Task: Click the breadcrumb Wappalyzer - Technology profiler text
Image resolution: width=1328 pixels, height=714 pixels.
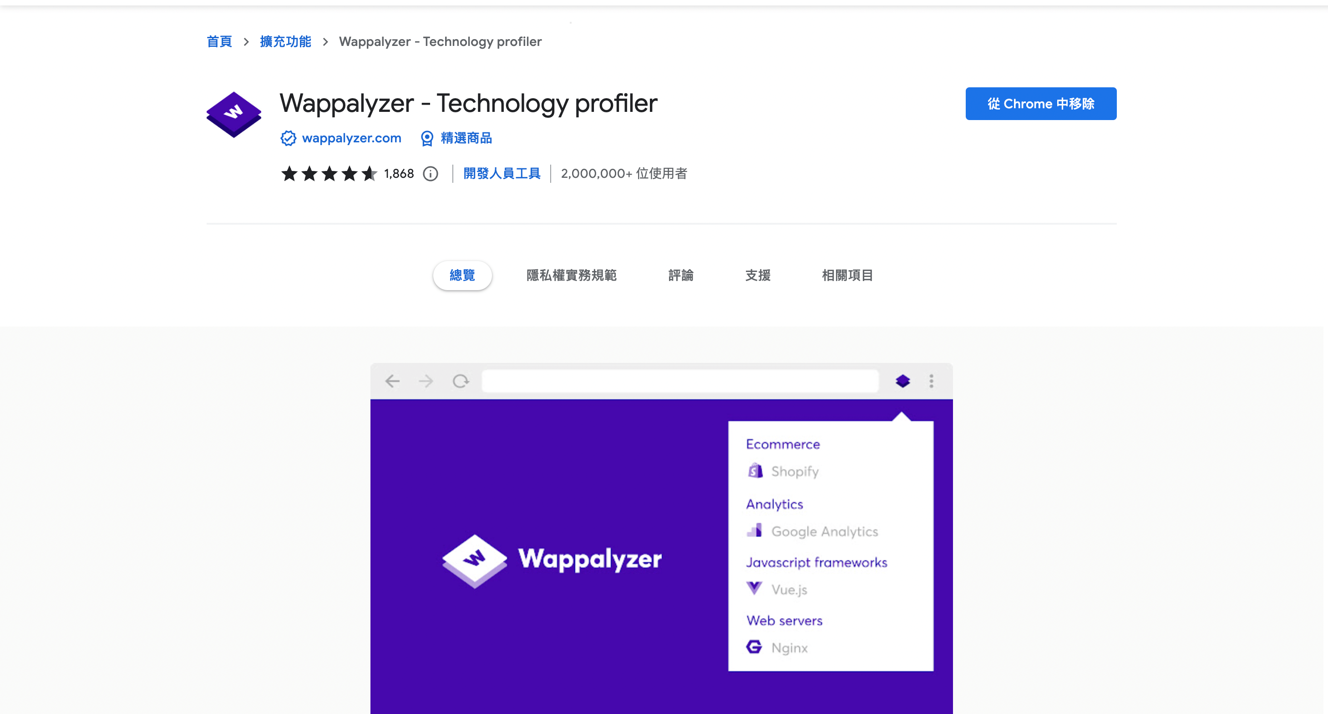Action: pos(440,42)
